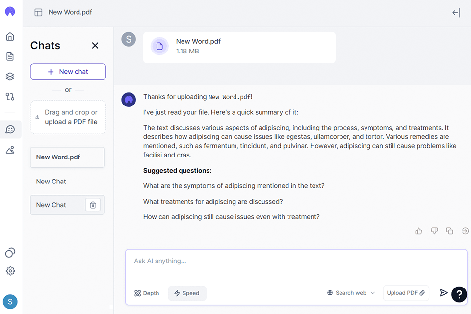Start a New chat

[68, 72]
